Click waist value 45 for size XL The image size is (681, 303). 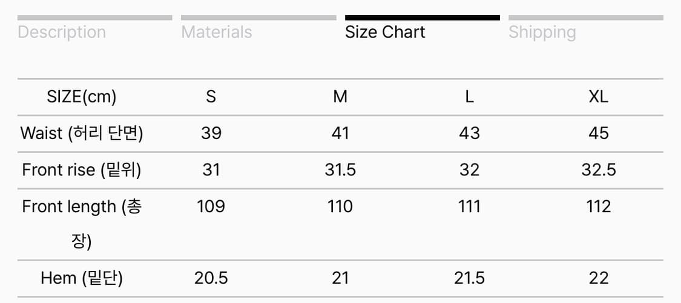pyautogui.click(x=598, y=133)
